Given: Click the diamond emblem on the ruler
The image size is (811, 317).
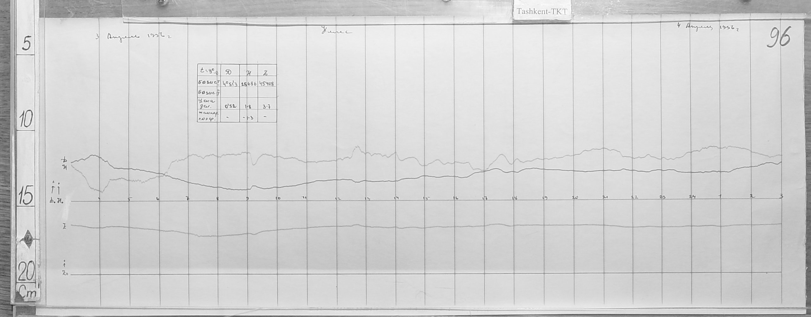Looking at the screenshot, I should 28,237.
